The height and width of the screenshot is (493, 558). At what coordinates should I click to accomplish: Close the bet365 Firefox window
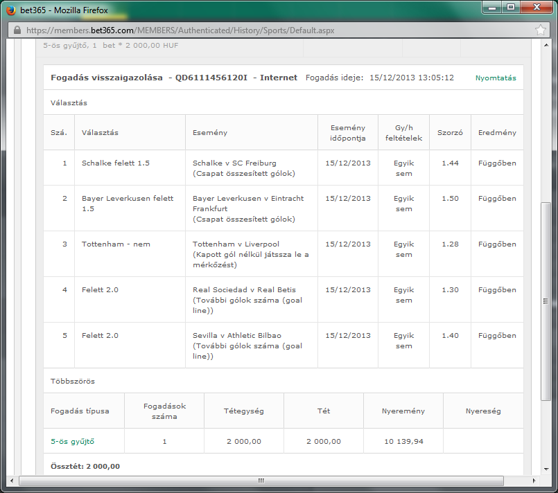[x=537, y=8]
